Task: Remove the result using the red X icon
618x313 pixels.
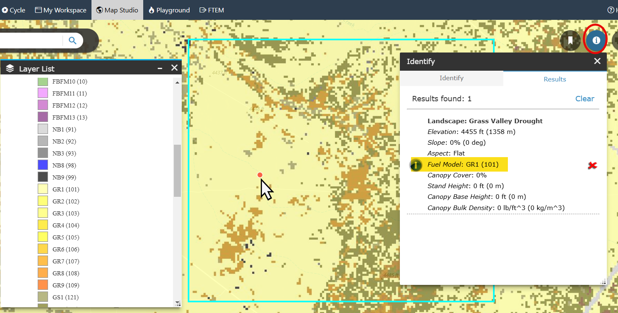Action: [x=592, y=165]
